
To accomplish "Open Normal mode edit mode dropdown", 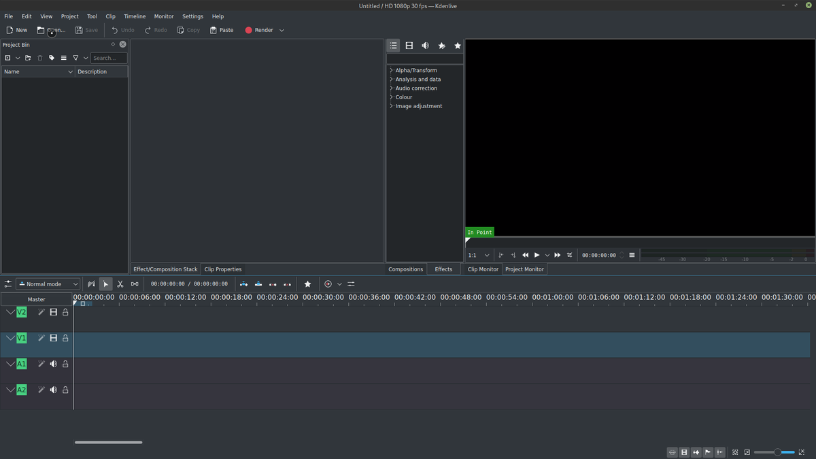I will [x=48, y=284].
